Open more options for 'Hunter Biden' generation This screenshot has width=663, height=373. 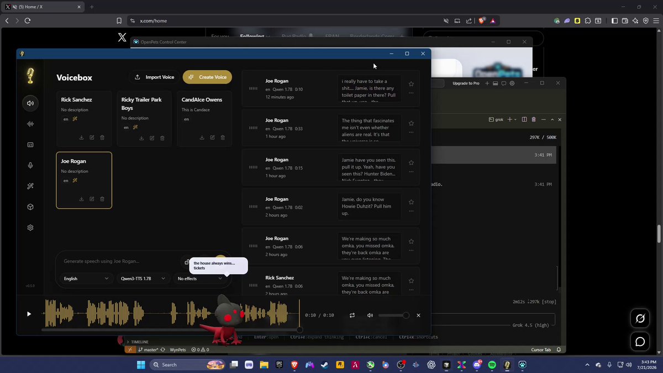(x=411, y=172)
